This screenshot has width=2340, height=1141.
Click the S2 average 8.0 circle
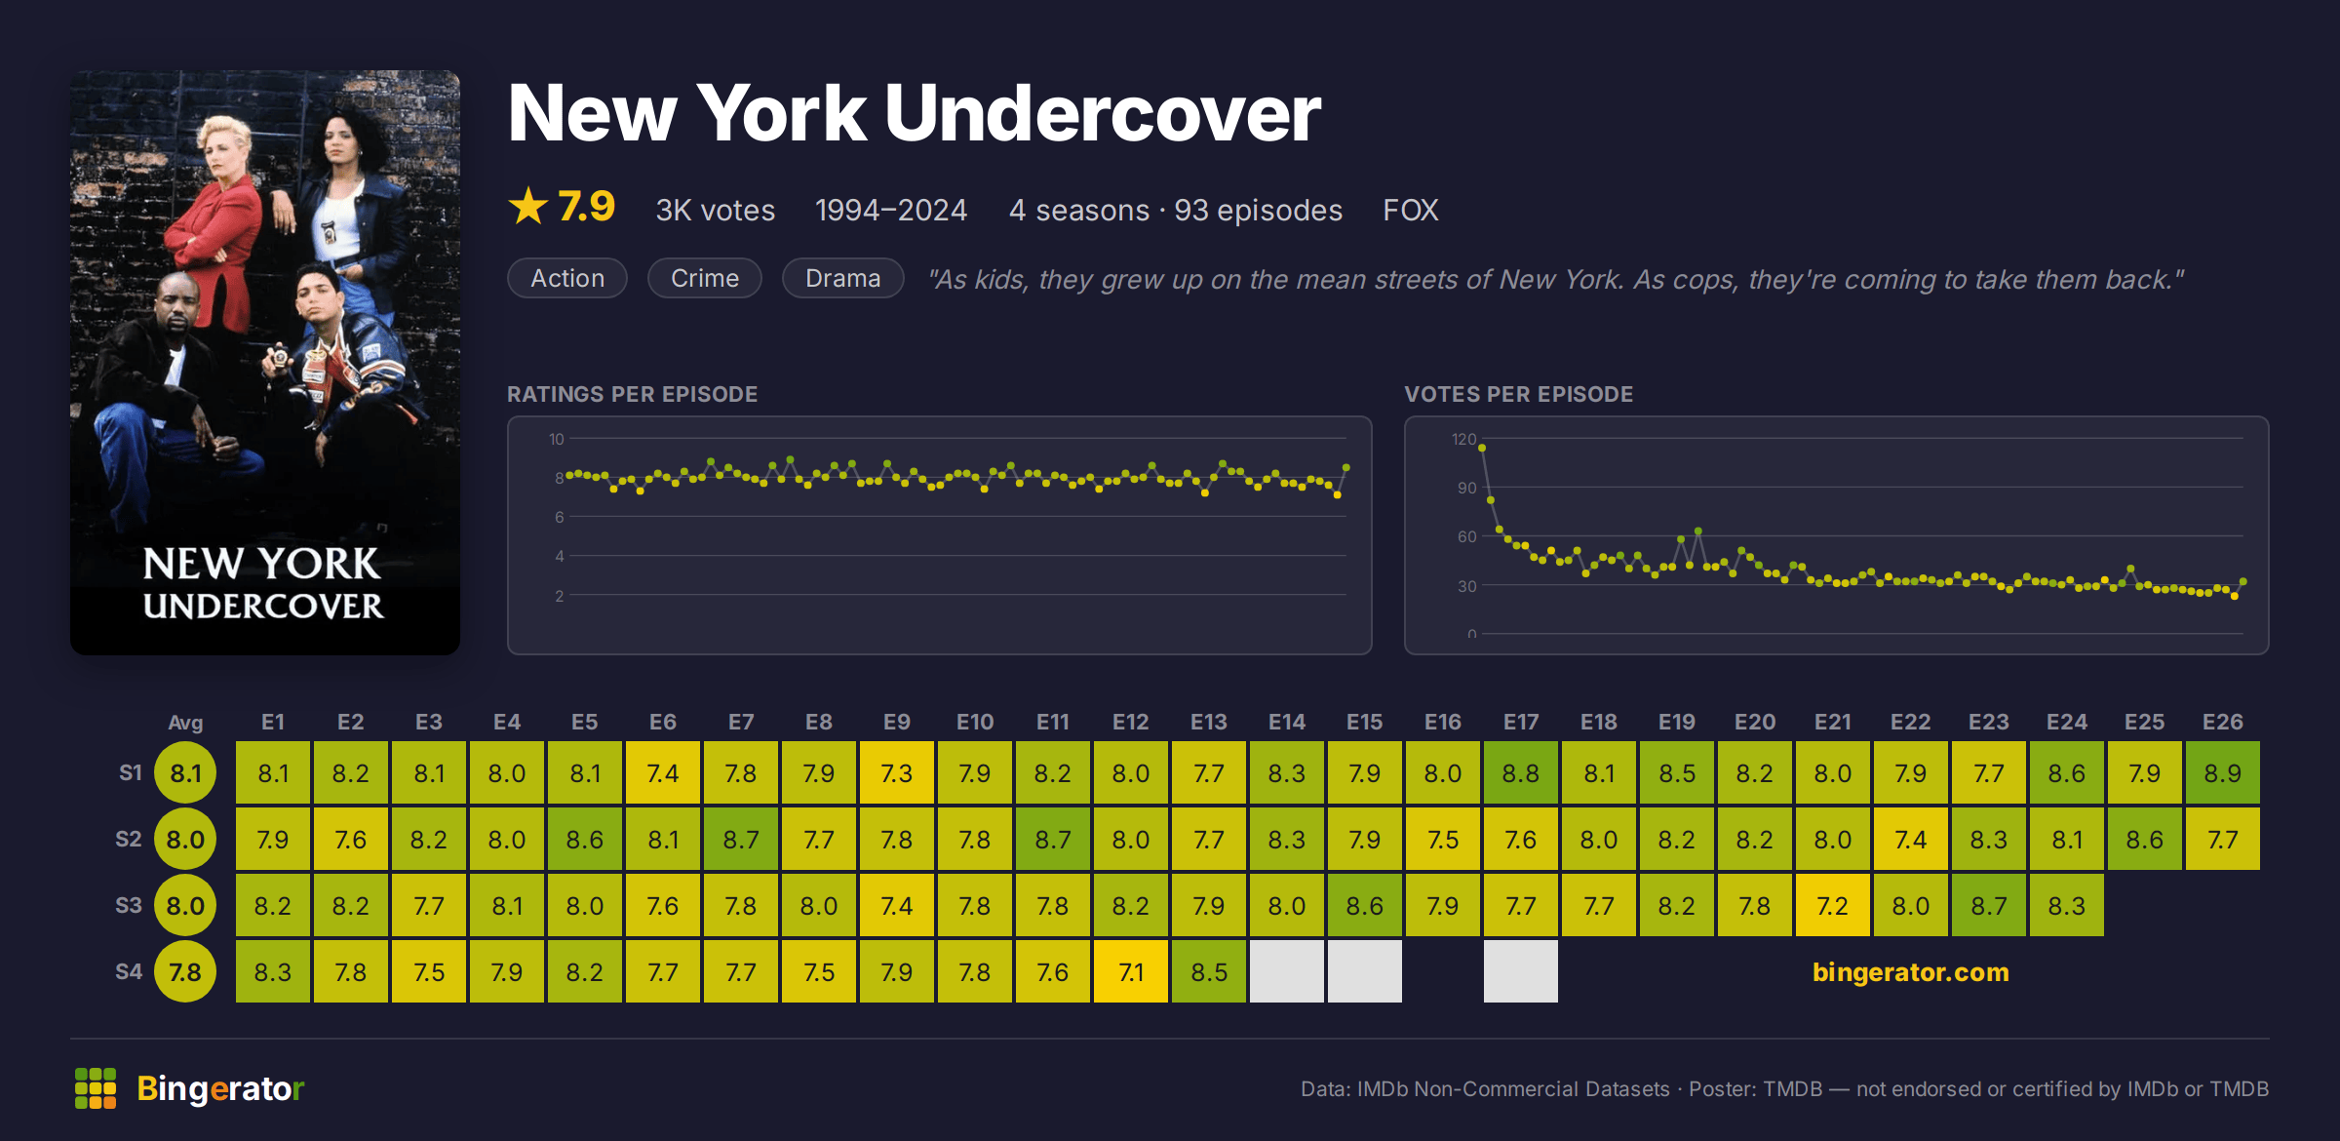click(x=185, y=840)
